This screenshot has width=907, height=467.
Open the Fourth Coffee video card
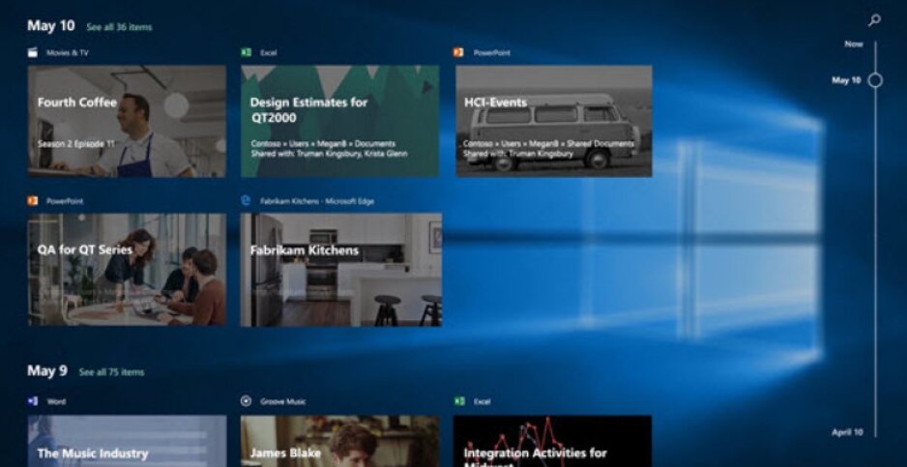[x=127, y=121]
